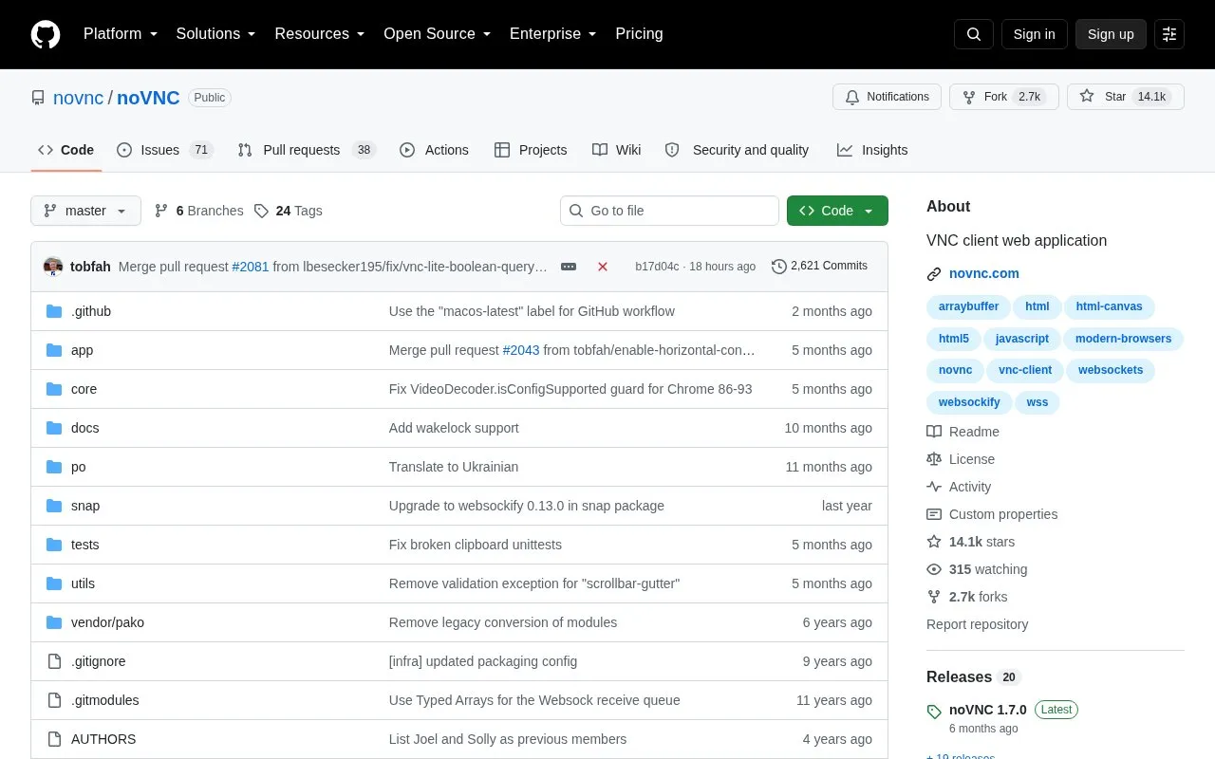The width and height of the screenshot is (1215, 759).
Task: View the 2,621 Commits history
Action: click(819, 266)
